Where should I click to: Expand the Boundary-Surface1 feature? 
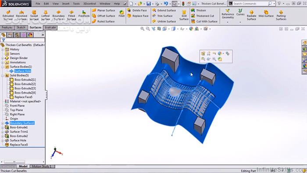[x=3, y=123]
